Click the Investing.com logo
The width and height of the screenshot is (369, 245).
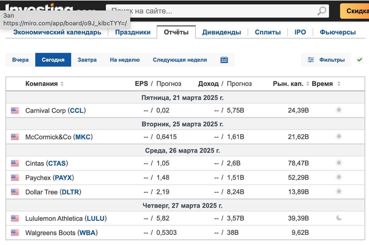50,8
